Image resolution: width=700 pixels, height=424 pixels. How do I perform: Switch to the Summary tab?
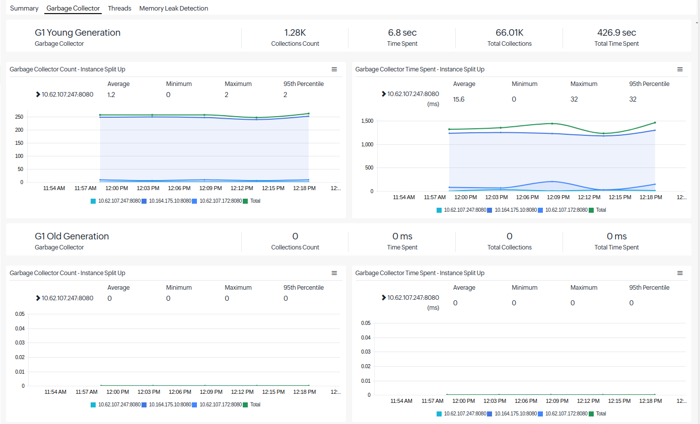(x=24, y=9)
